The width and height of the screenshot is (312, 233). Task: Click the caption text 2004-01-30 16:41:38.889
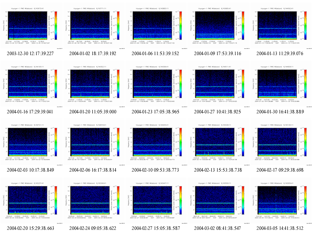pos(280,112)
